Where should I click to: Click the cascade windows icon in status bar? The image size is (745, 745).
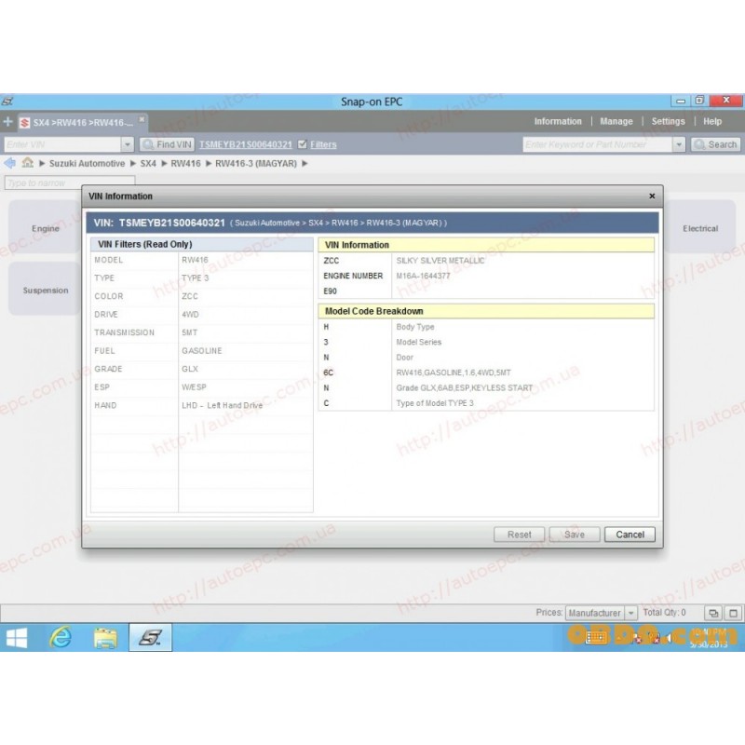(x=712, y=613)
